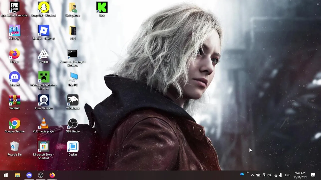Open the notification action center
The width and height of the screenshot is (321, 180).
313,175
